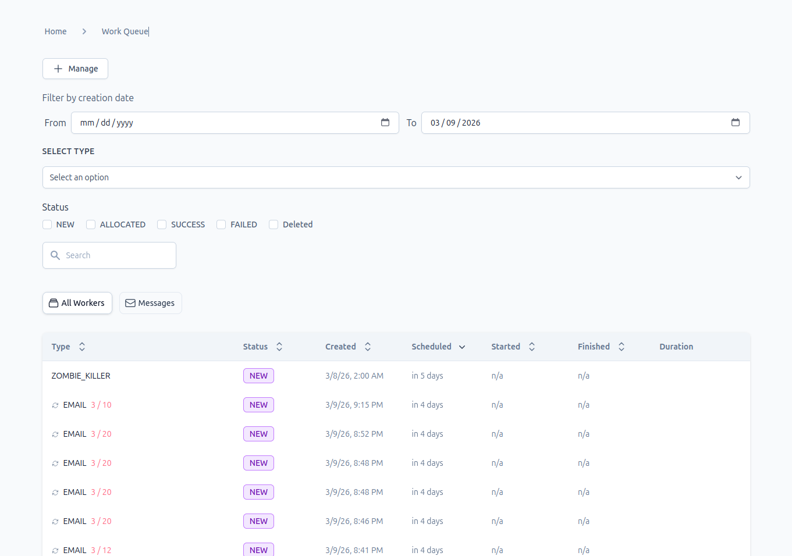The image size is (792, 556).
Task: Click the Manage button
Action: [x=75, y=69]
